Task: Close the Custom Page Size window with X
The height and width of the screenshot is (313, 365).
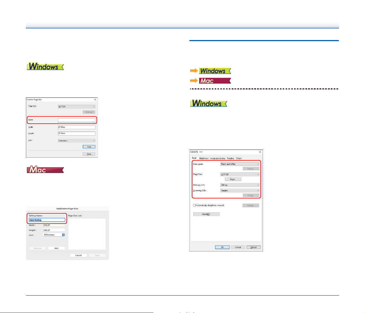Action: click(x=95, y=99)
